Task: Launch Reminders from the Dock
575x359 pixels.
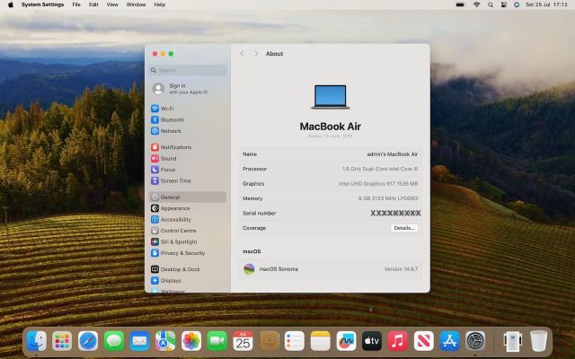Action: (x=295, y=341)
